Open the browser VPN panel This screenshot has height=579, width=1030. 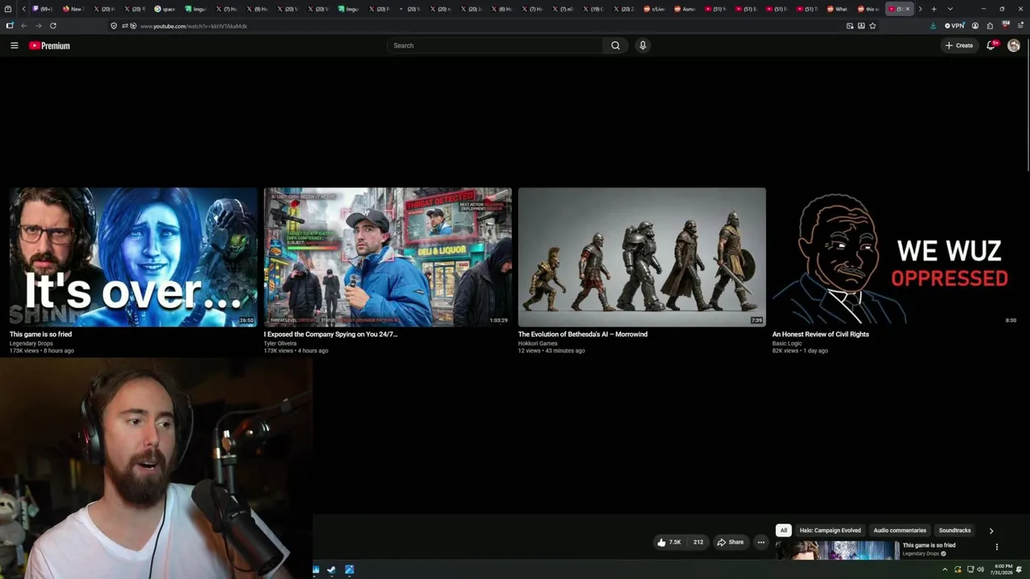[x=954, y=26]
